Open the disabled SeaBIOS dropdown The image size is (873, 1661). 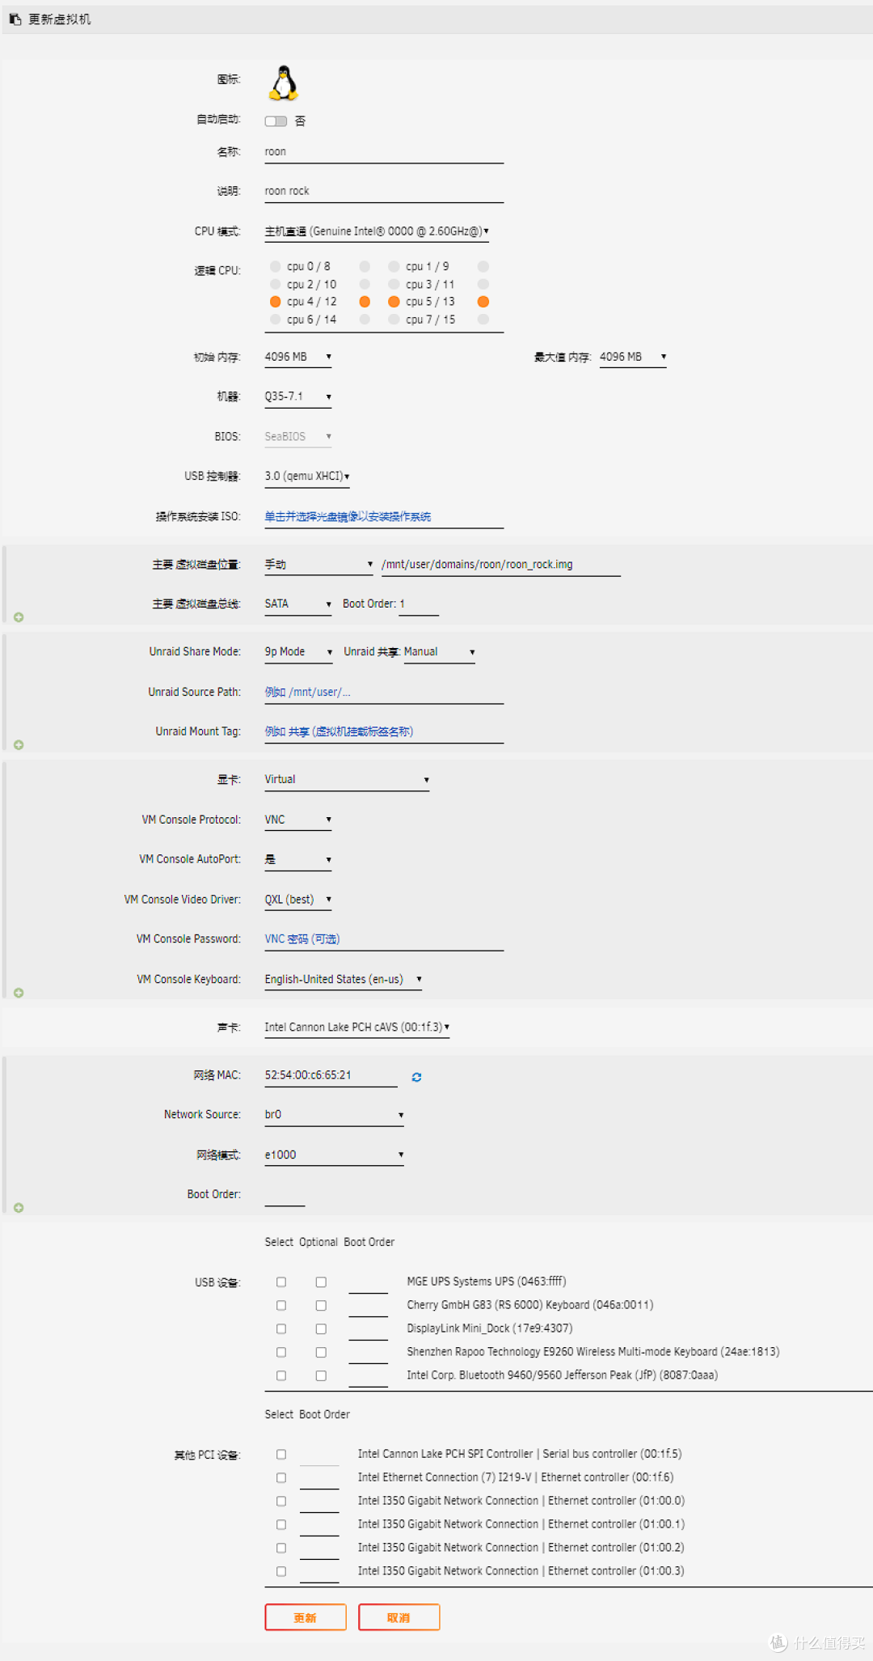(x=298, y=437)
